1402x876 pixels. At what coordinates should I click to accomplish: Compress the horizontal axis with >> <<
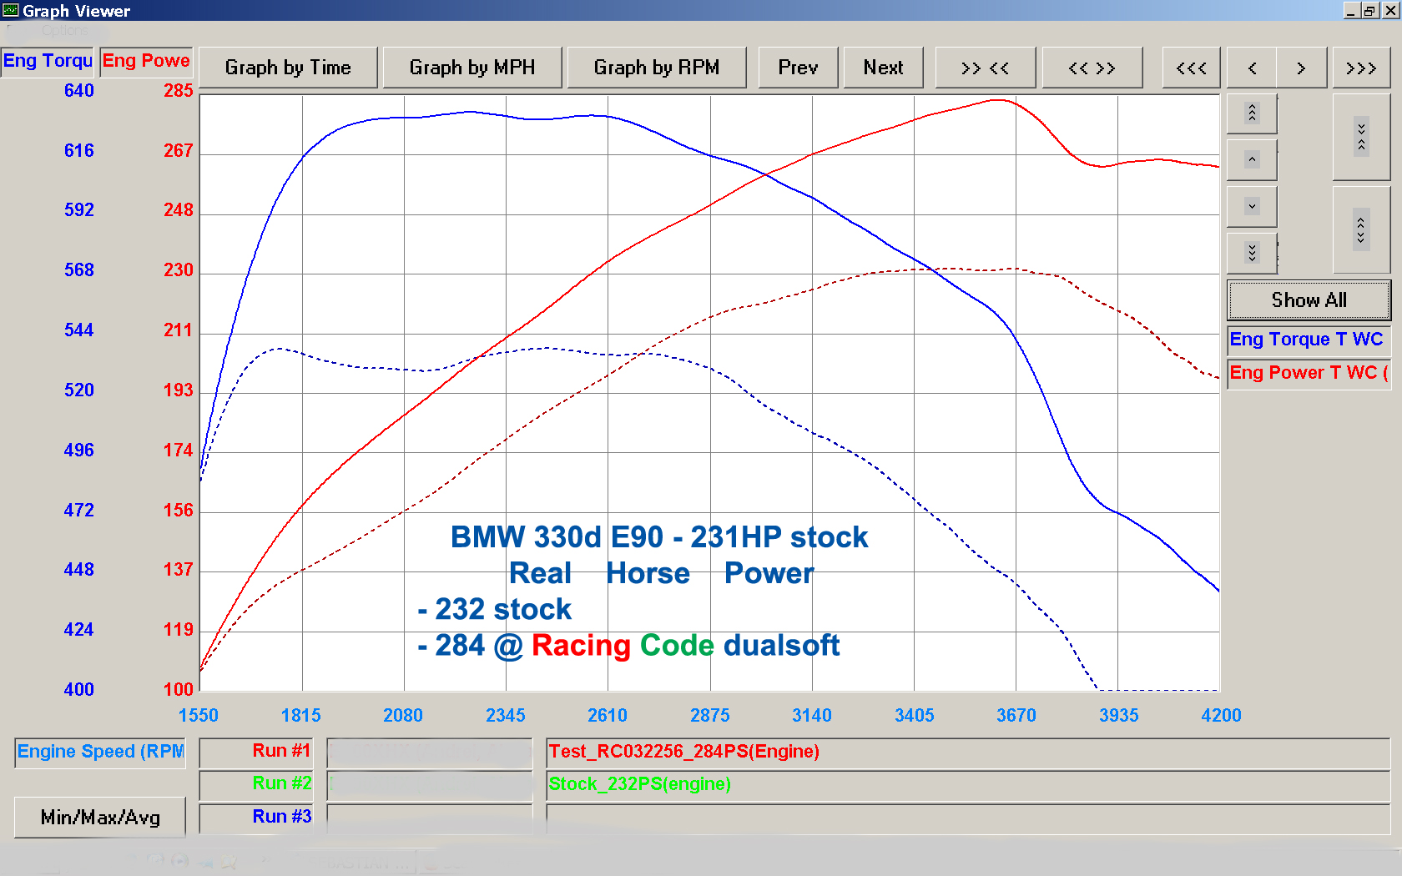(x=986, y=68)
